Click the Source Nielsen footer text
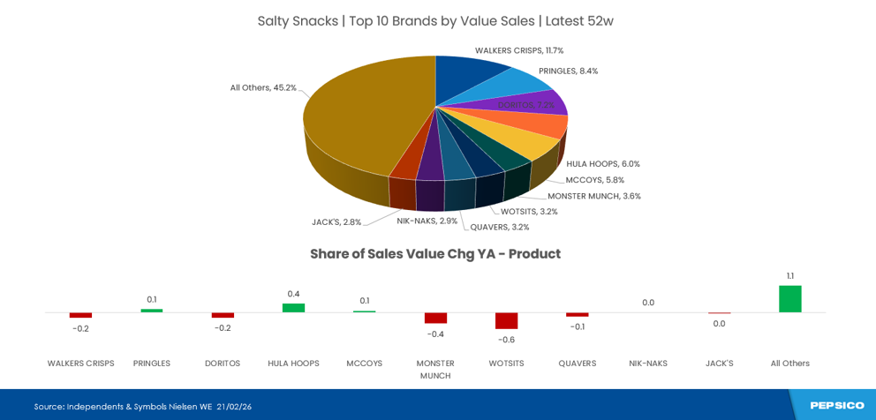The height and width of the screenshot is (420, 876). coord(143,407)
